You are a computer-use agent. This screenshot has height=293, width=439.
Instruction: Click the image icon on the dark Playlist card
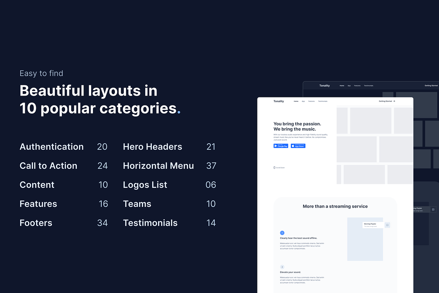pos(433,209)
